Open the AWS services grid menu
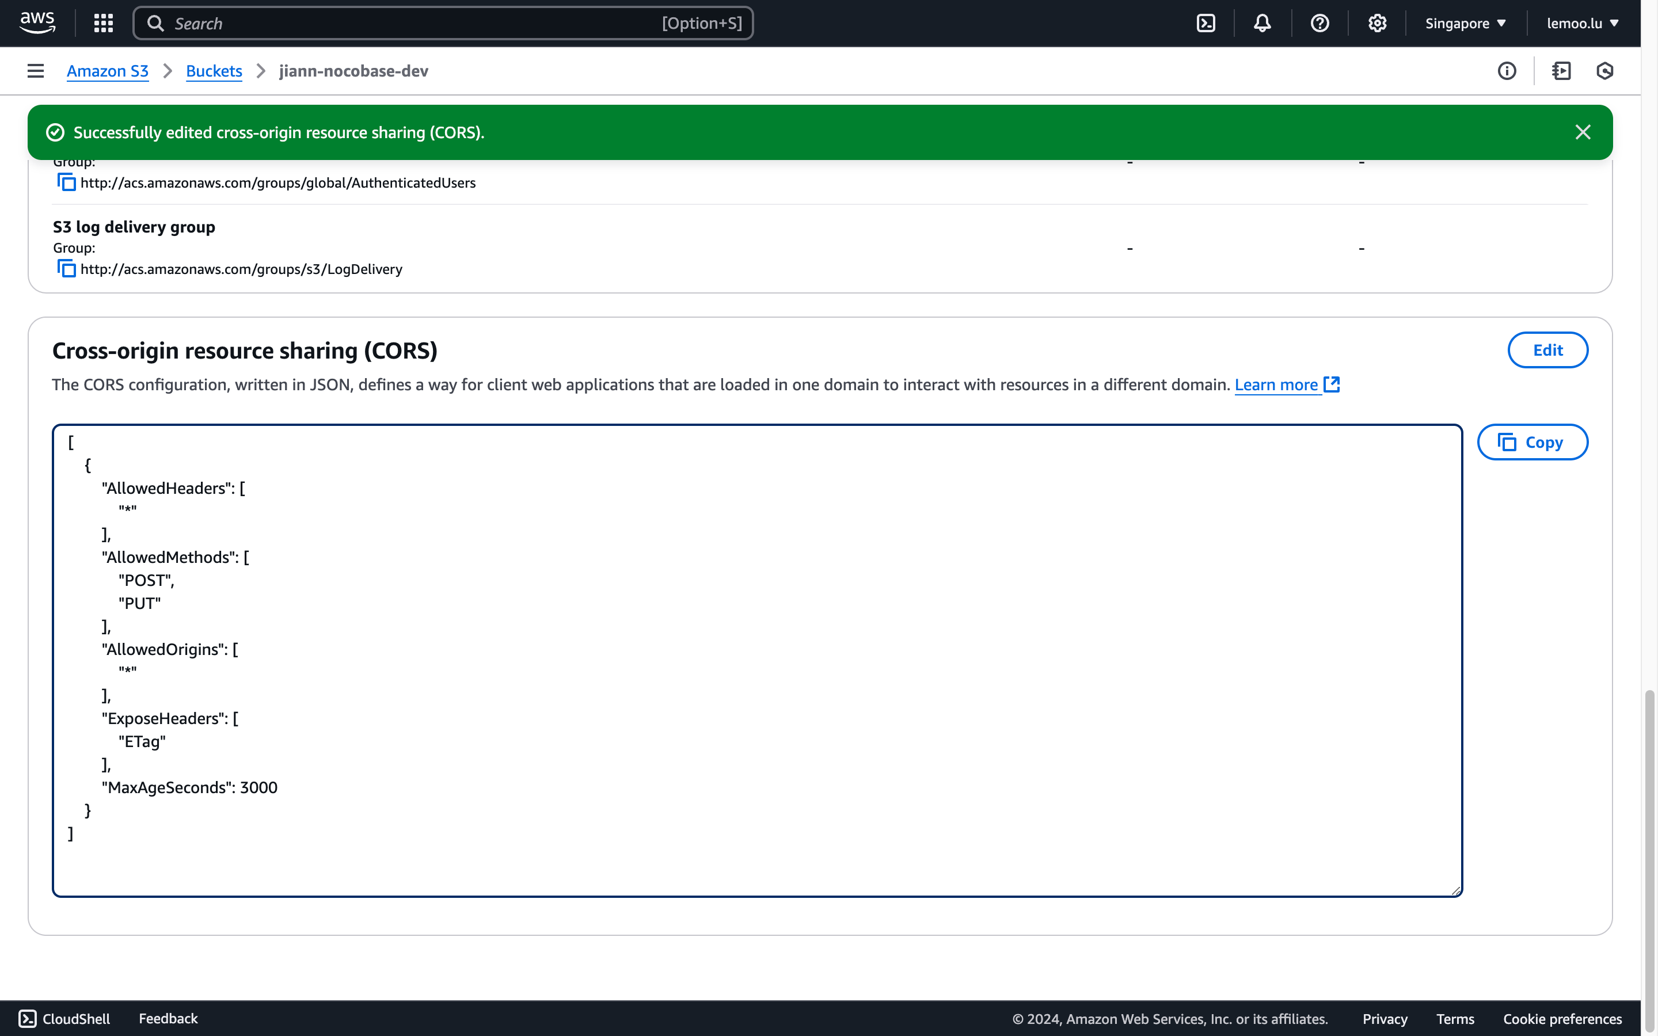The width and height of the screenshot is (1658, 1036). click(x=104, y=23)
